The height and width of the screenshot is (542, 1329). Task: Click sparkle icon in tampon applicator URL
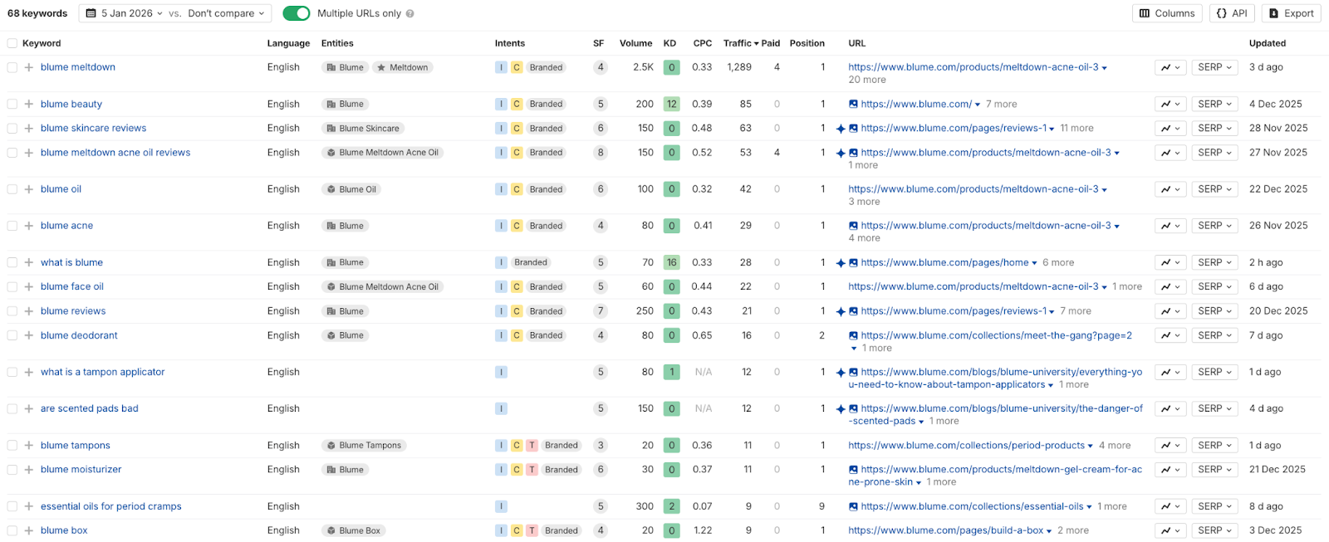(841, 373)
